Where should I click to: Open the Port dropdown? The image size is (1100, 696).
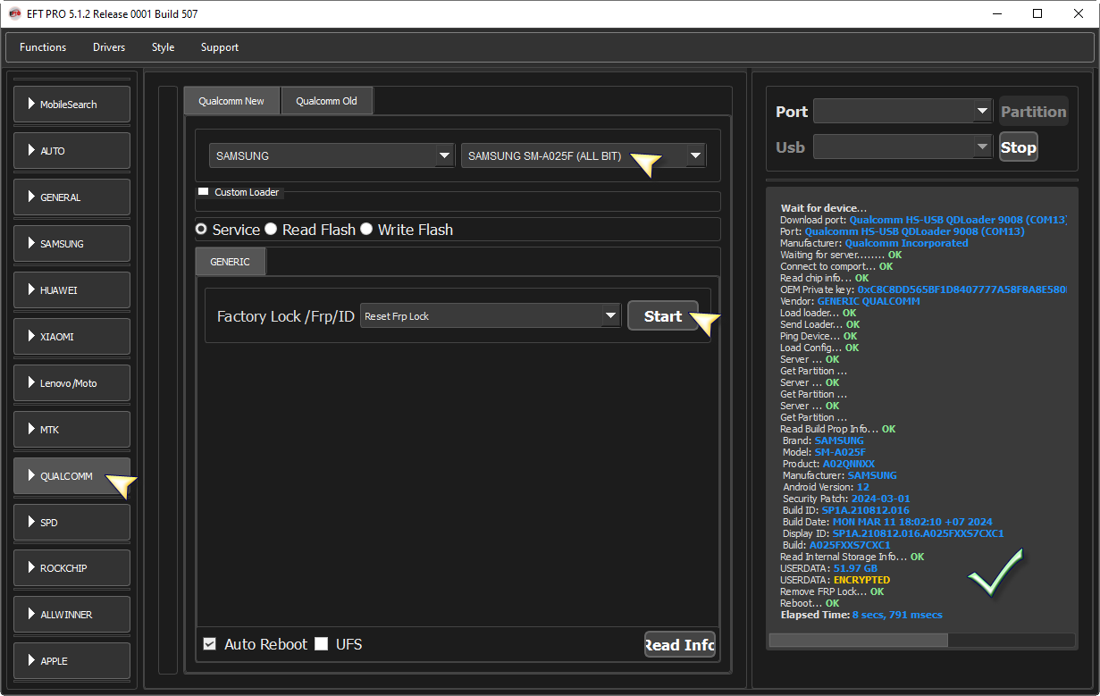(903, 112)
